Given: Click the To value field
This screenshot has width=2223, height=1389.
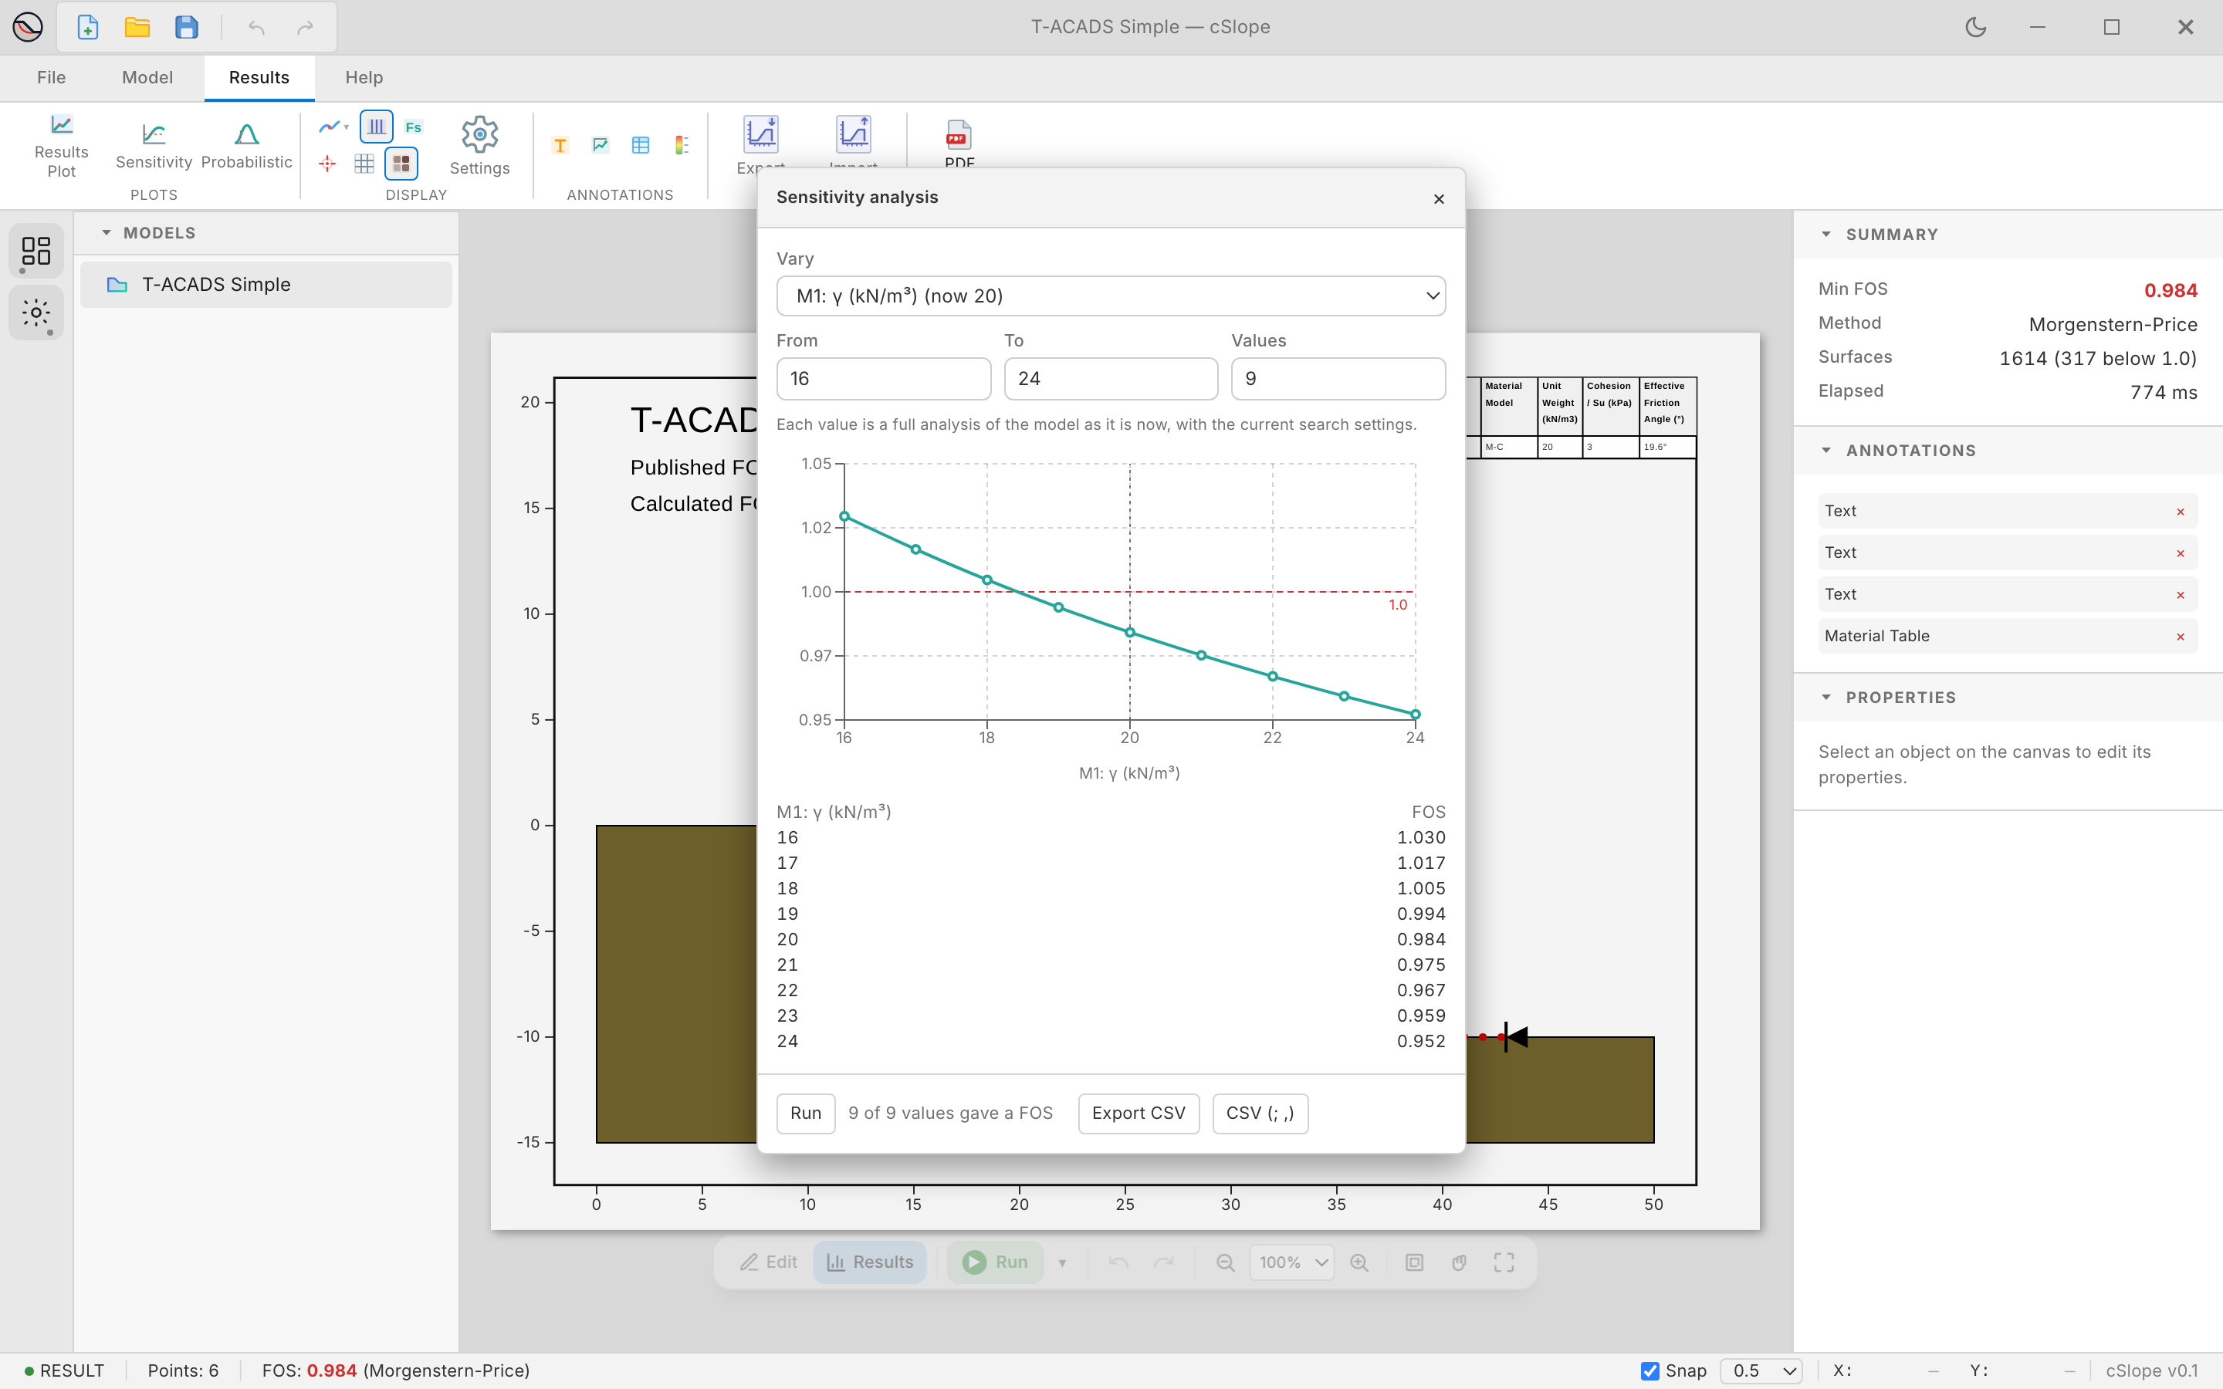Looking at the screenshot, I should tap(1111, 378).
